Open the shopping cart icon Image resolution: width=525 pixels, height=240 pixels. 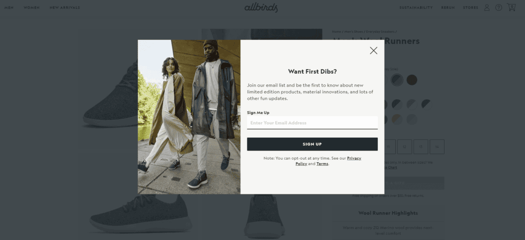pyautogui.click(x=511, y=7)
